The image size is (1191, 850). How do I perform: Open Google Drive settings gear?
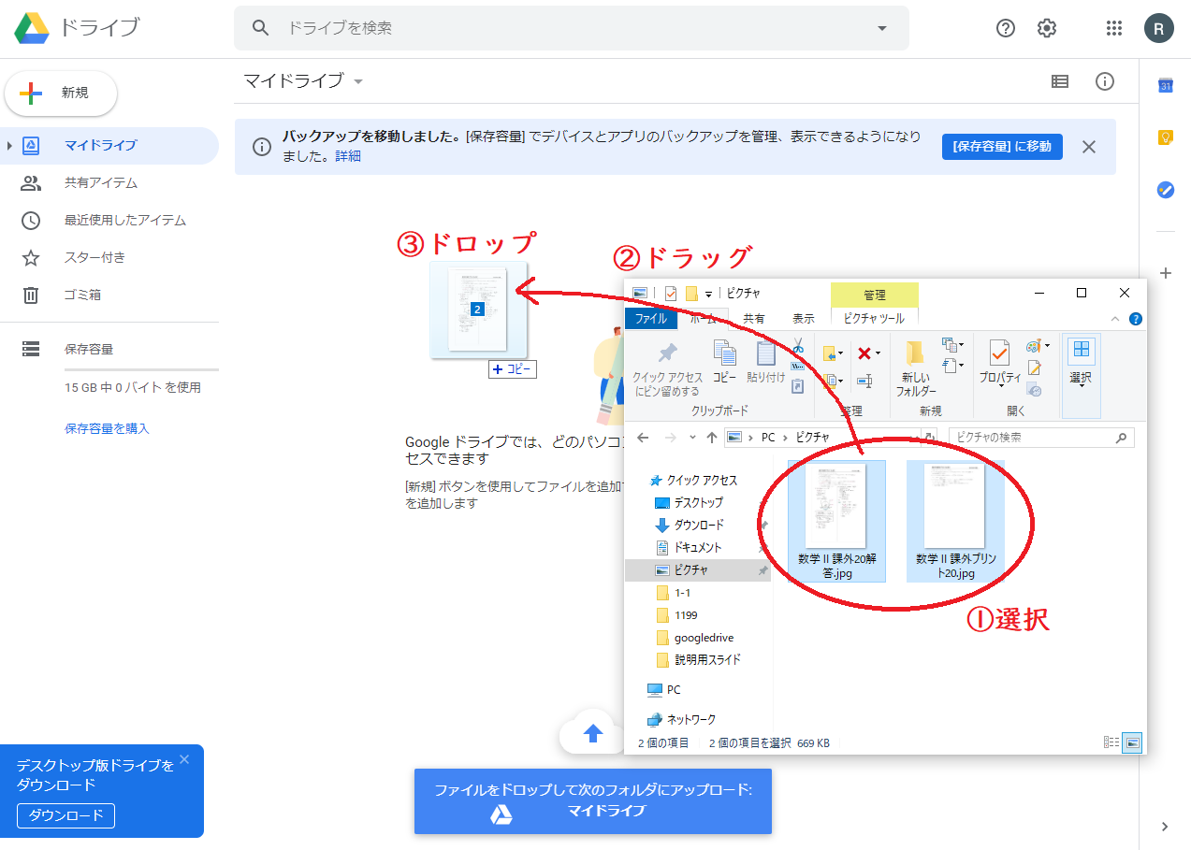tap(1047, 28)
